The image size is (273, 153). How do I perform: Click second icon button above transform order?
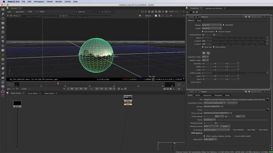[208, 53]
